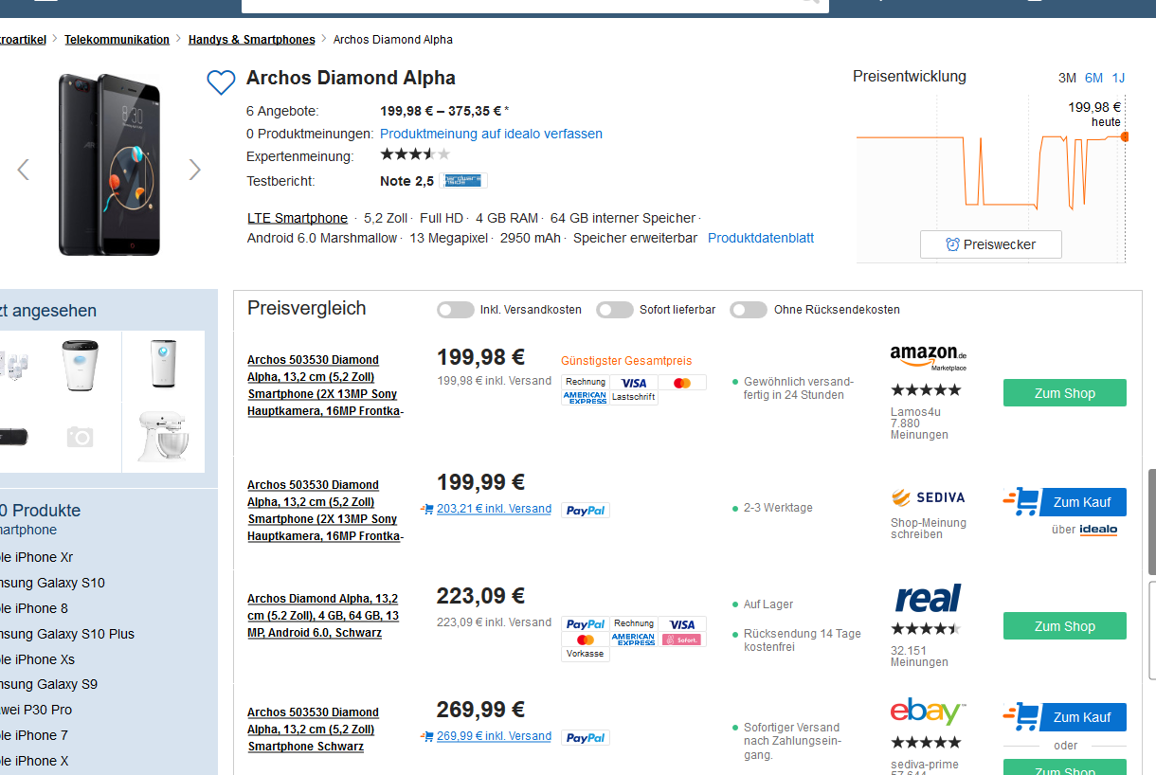Click the real shop logo
1156x775 pixels.
tap(929, 599)
